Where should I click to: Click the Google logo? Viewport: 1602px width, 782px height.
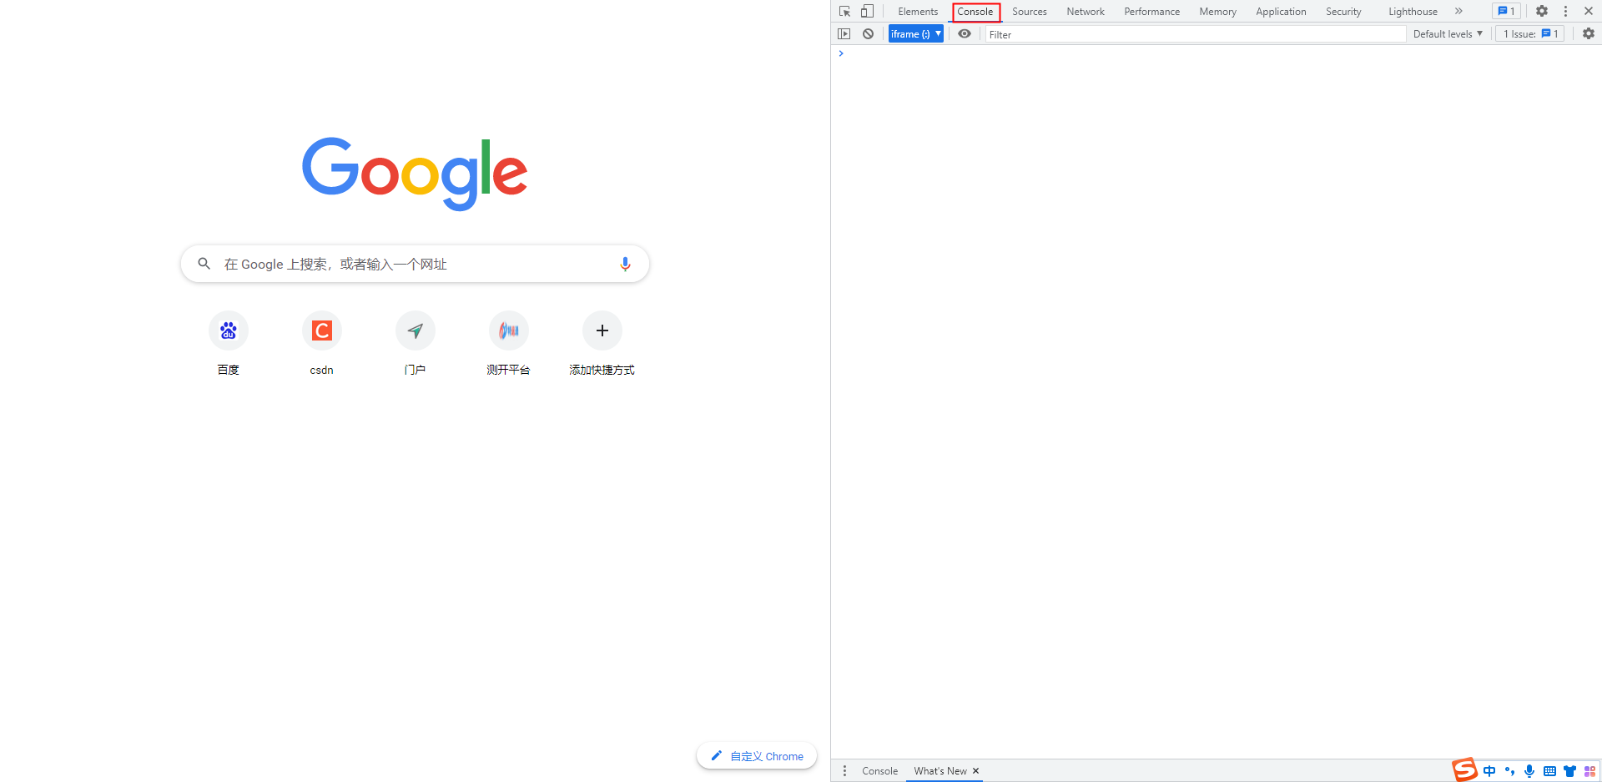(415, 173)
